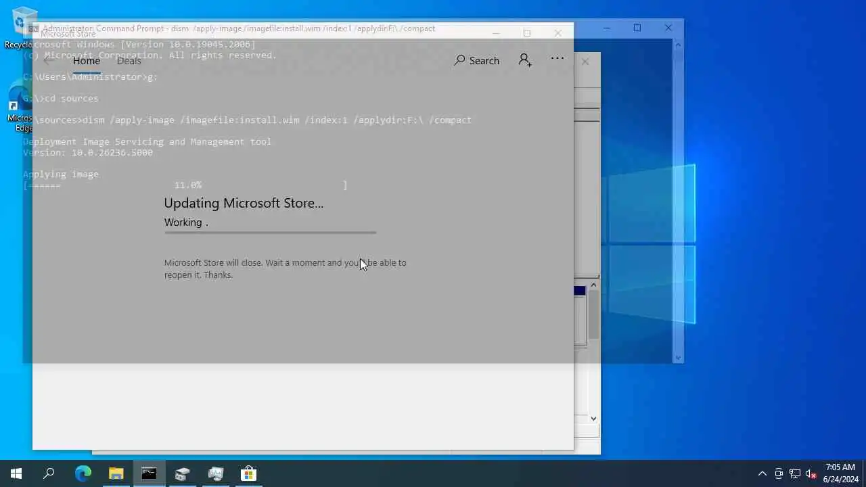
Task: Open the Microsoft Store Home tab
Action: click(87, 61)
